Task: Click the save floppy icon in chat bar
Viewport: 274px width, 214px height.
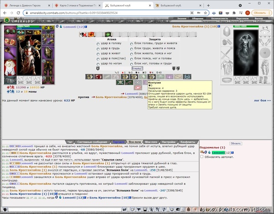Action: (x=145, y=209)
